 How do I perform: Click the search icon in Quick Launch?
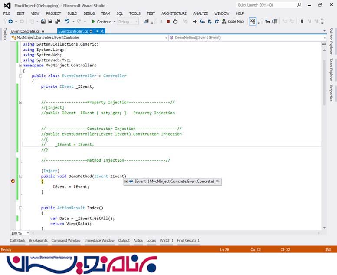pyautogui.click(x=299, y=5)
